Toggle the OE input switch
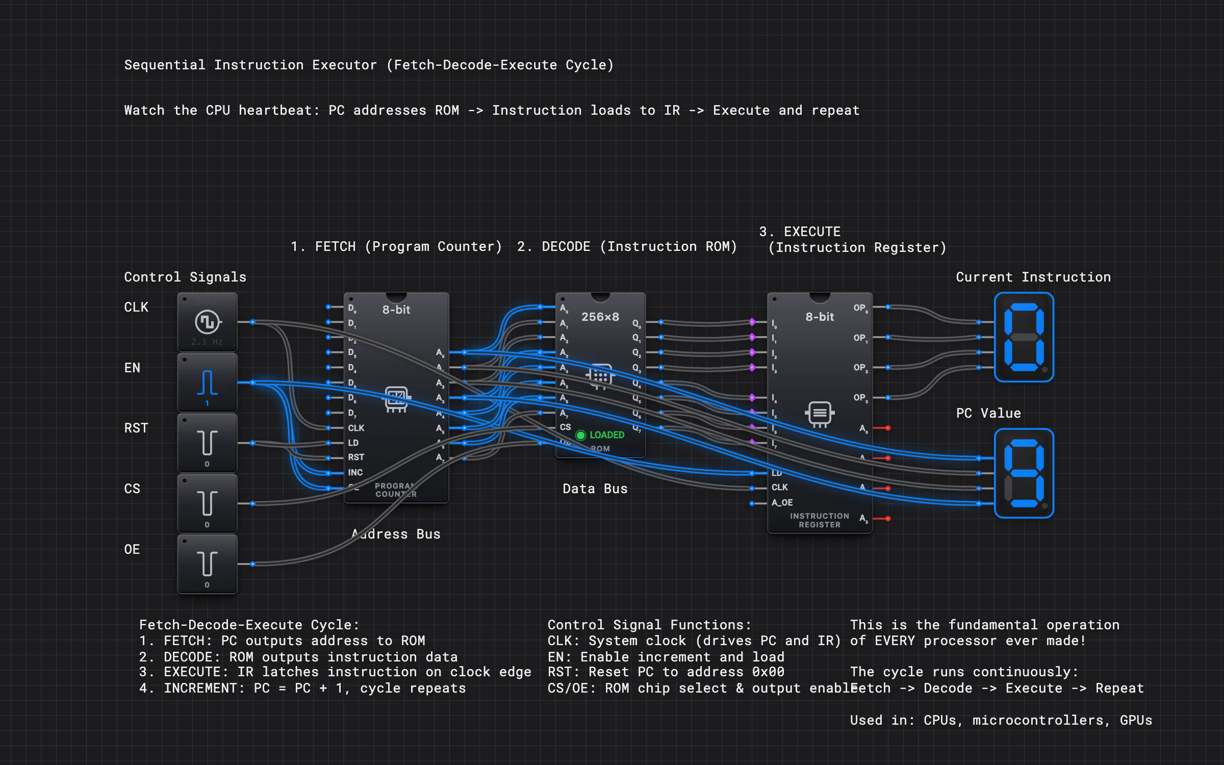Image resolution: width=1224 pixels, height=765 pixels. tap(207, 564)
